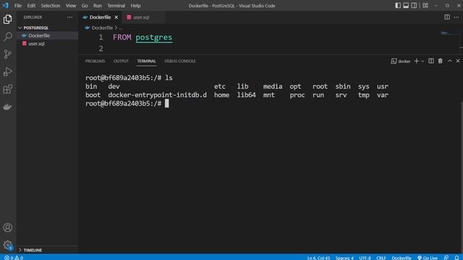The height and width of the screenshot is (260, 463).
Task: Kill the terminal with trash icon
Action: point(441,61)
